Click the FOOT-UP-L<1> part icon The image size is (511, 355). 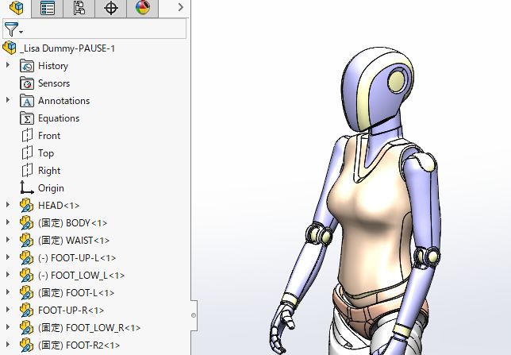pos(26,258)
